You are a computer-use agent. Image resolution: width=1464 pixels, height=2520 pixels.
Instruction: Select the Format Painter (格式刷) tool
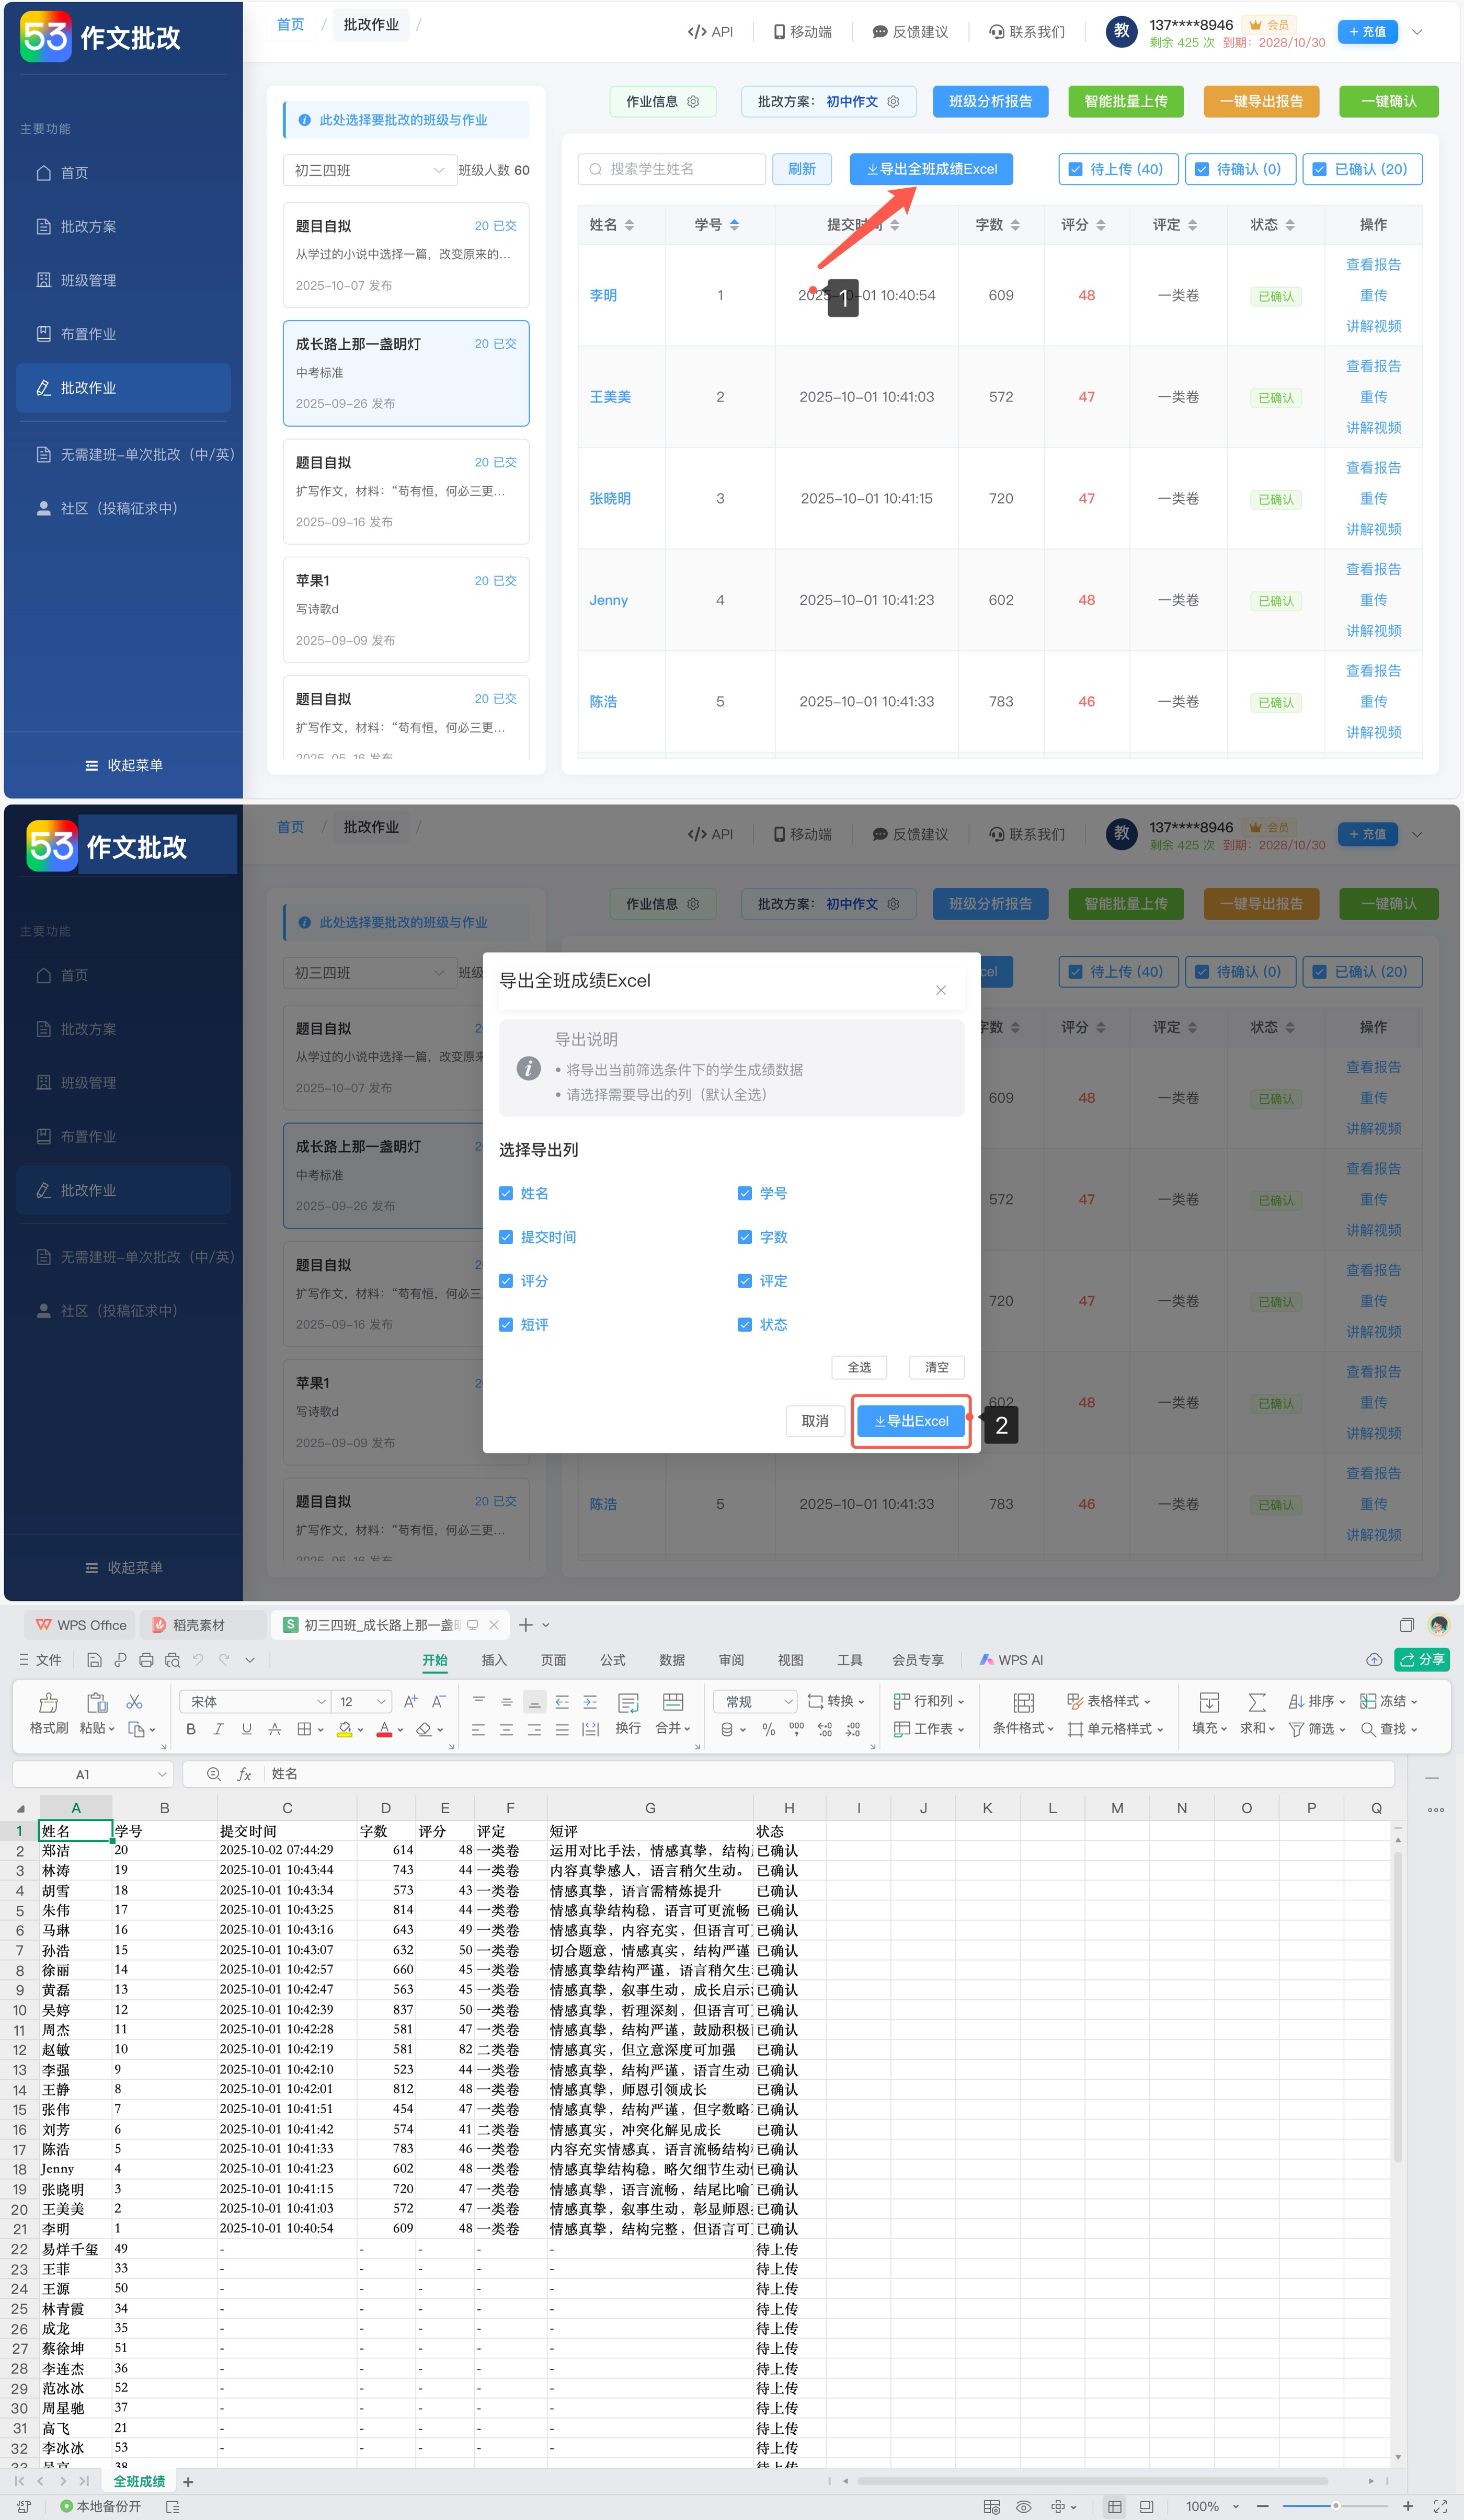point(48,1714)
